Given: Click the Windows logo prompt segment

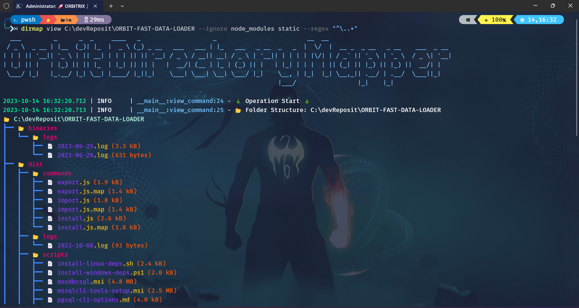Looking at the screenshot, I should [x=468, y=20].
